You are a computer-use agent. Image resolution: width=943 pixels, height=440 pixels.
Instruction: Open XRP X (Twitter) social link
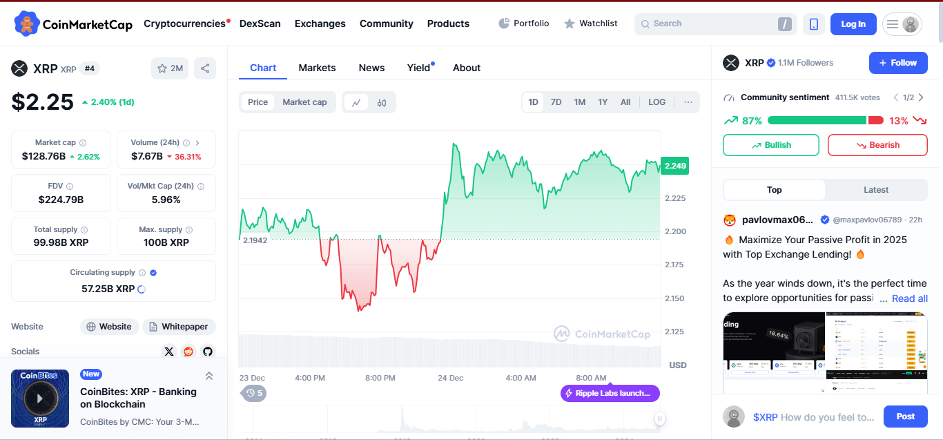[x=169, y=352]
